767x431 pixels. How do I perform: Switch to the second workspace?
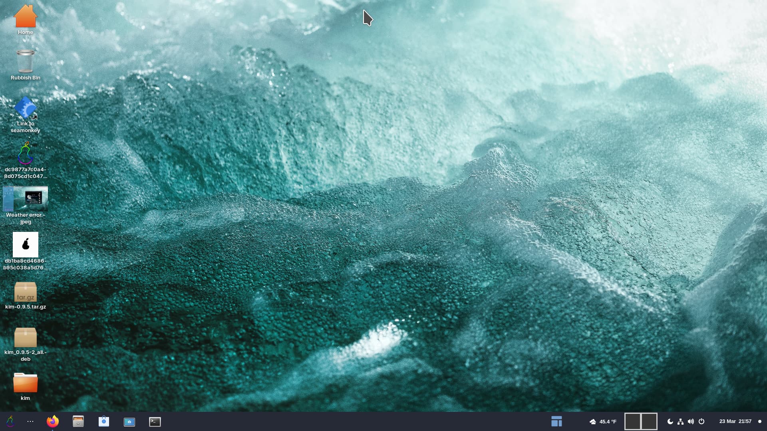pyautogui.click(x=649, y=421)
